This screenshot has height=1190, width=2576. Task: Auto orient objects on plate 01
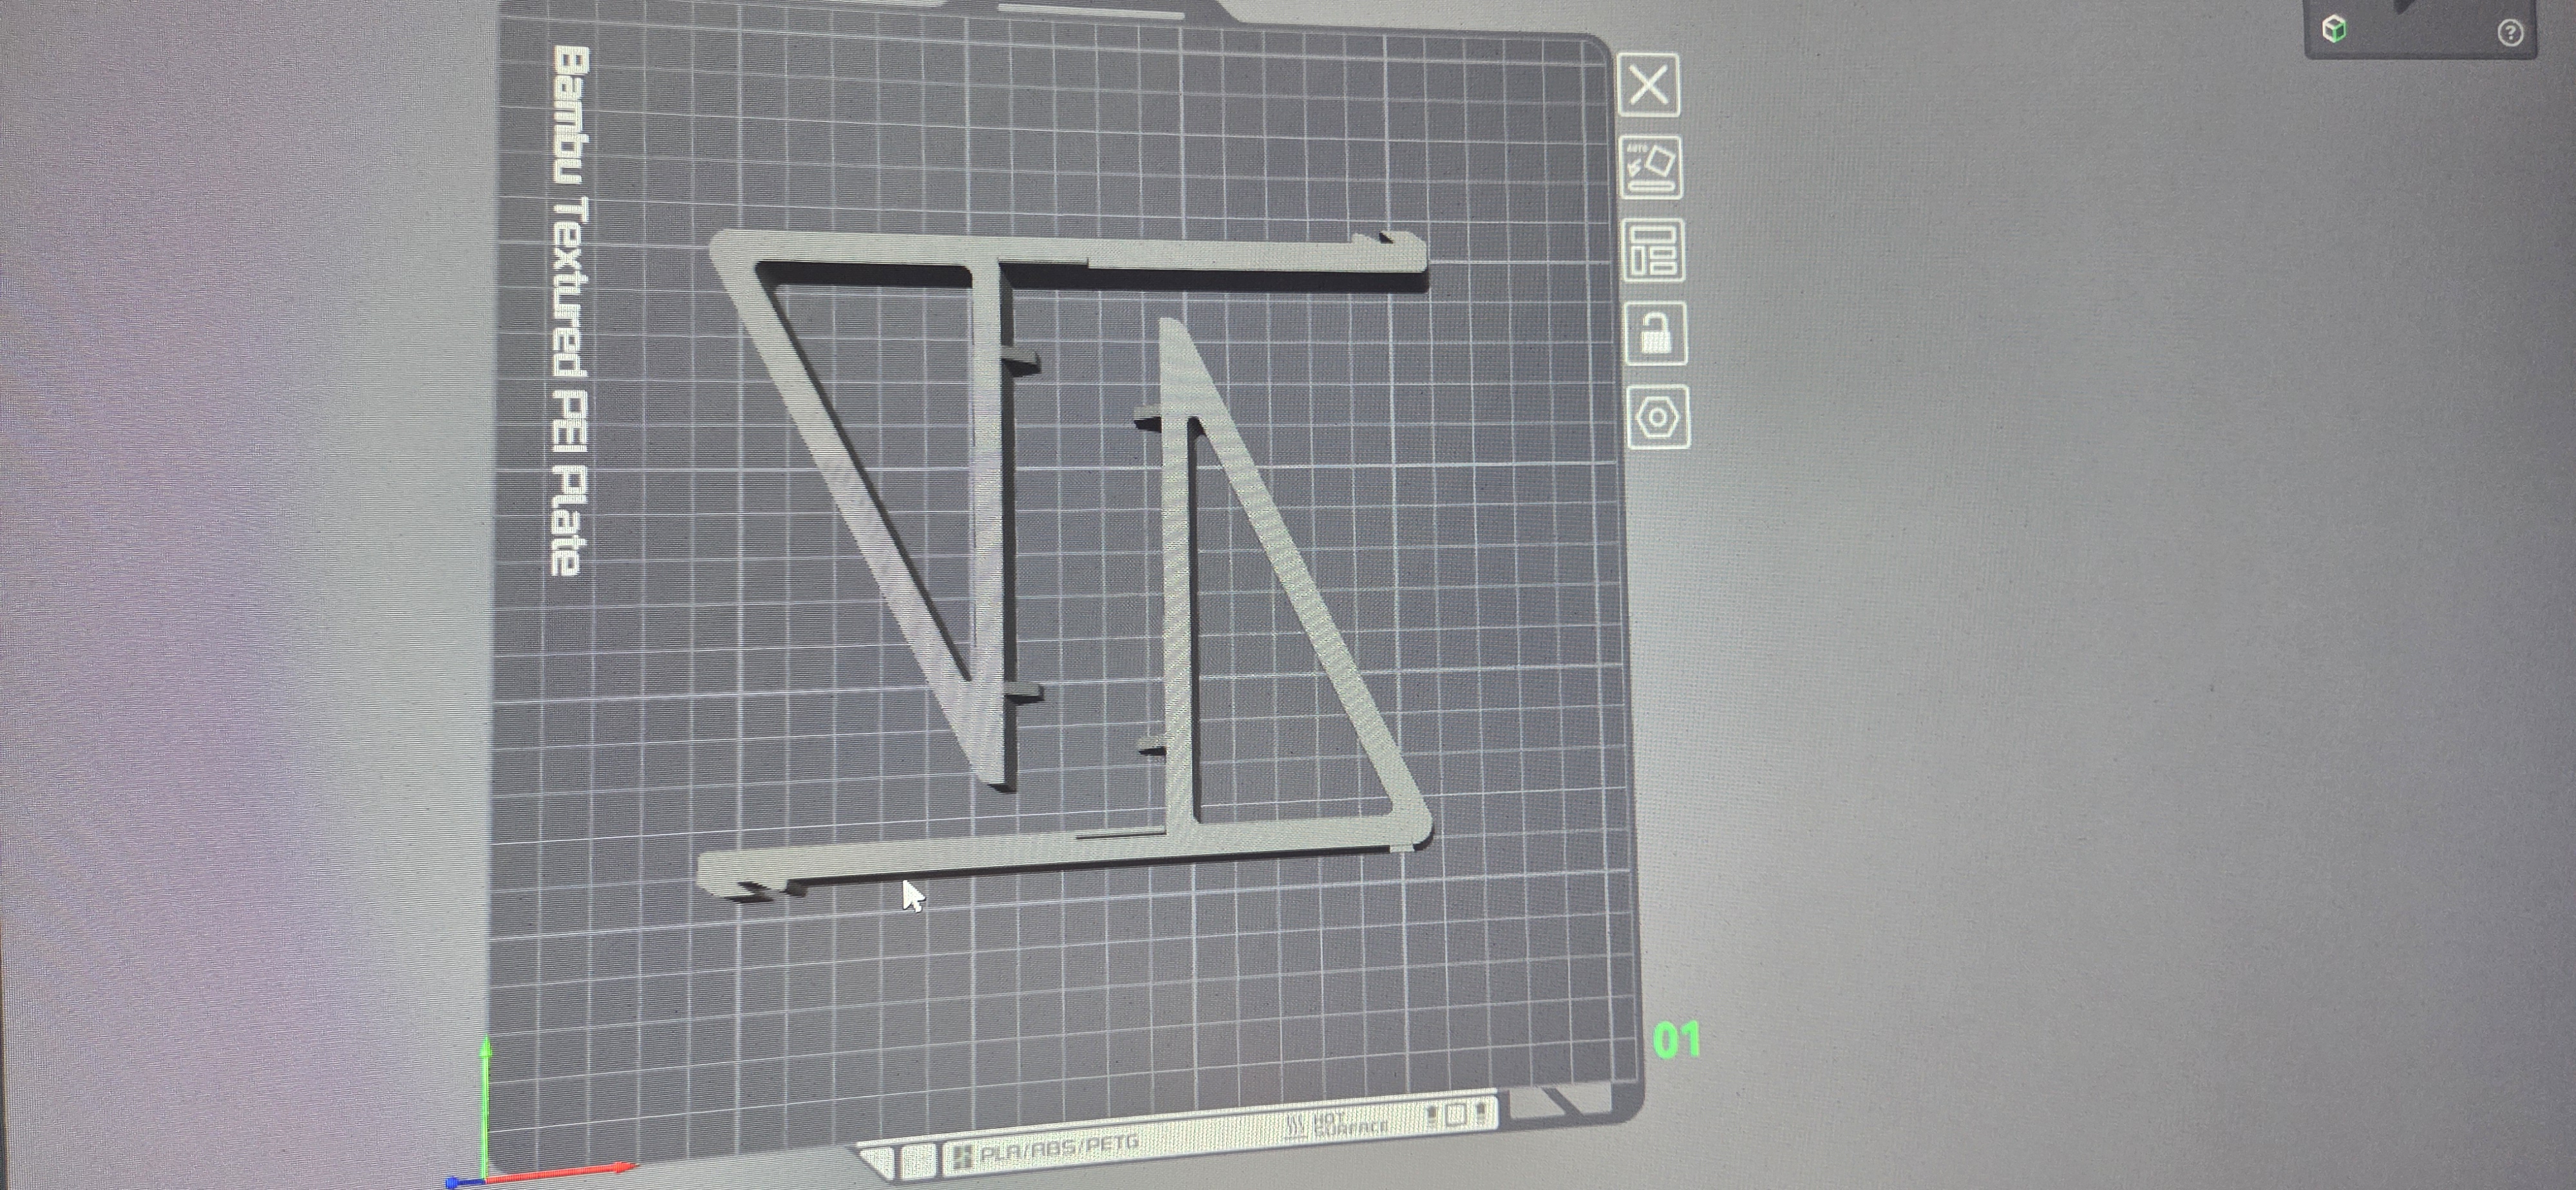click(x=1650, y=167)
